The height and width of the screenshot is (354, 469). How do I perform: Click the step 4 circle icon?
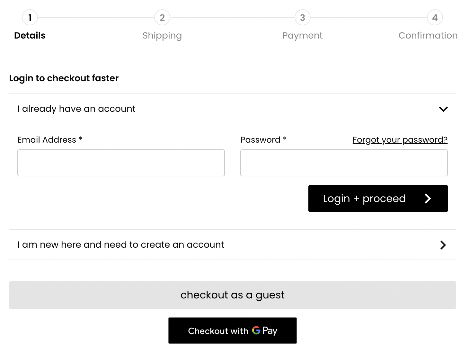pyautogui.click(x=435, y=18)
